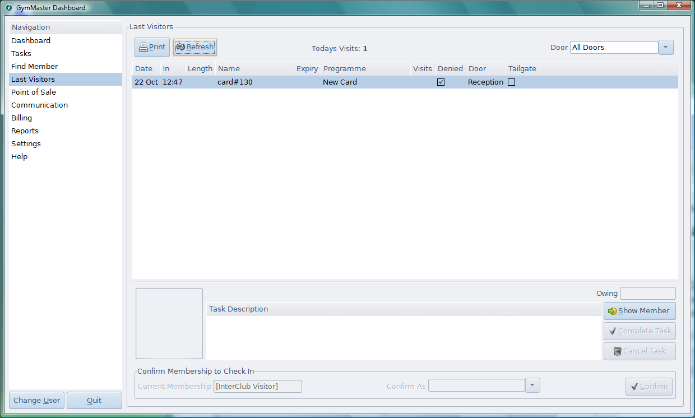Click the Complete Task button

[640, 331]
